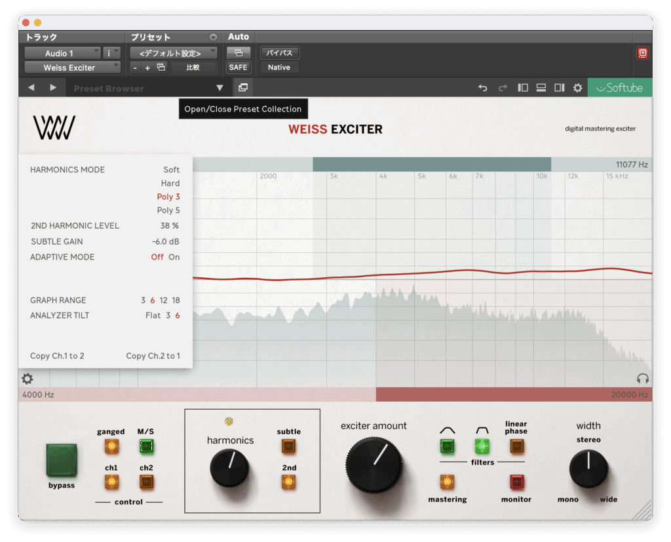Click the copy settings icon next to plus
The height and width of the screenshot is (542, 671).
coord(161,68)
